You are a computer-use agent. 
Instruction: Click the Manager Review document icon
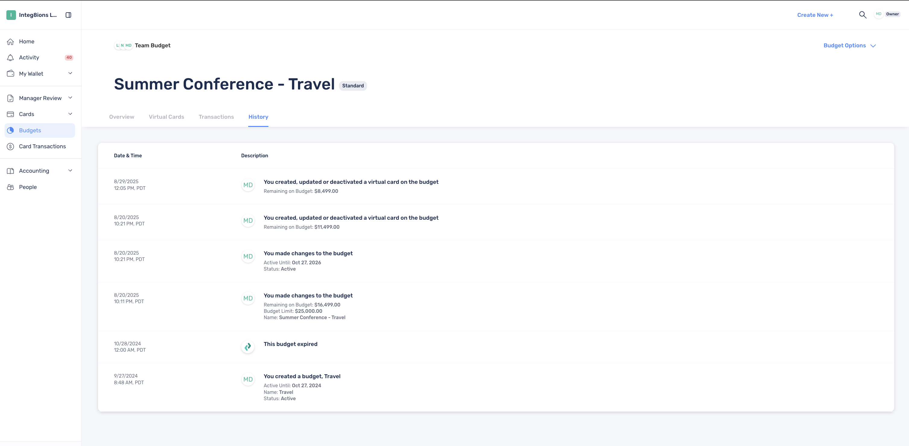click(11, 98)
